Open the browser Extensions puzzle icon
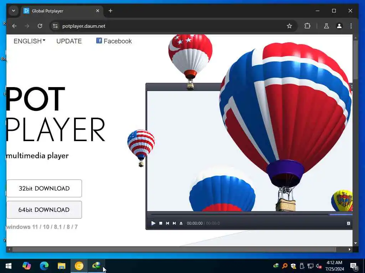Viewport: 365px width, 273px height. tap(308, 26)
